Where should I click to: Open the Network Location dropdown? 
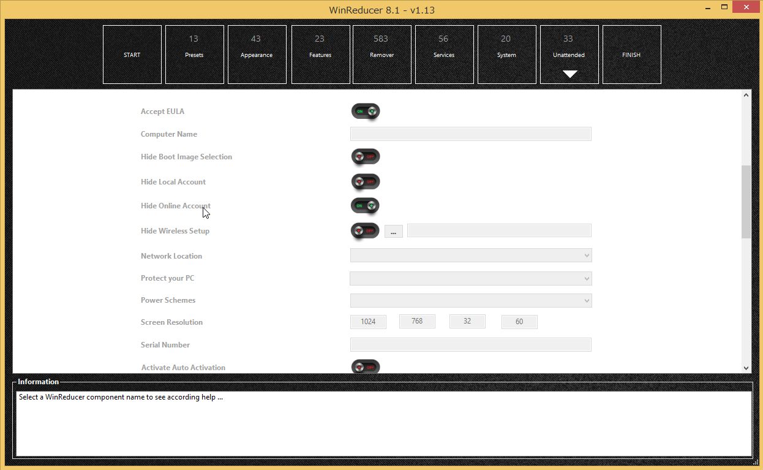tap(470, 256)
